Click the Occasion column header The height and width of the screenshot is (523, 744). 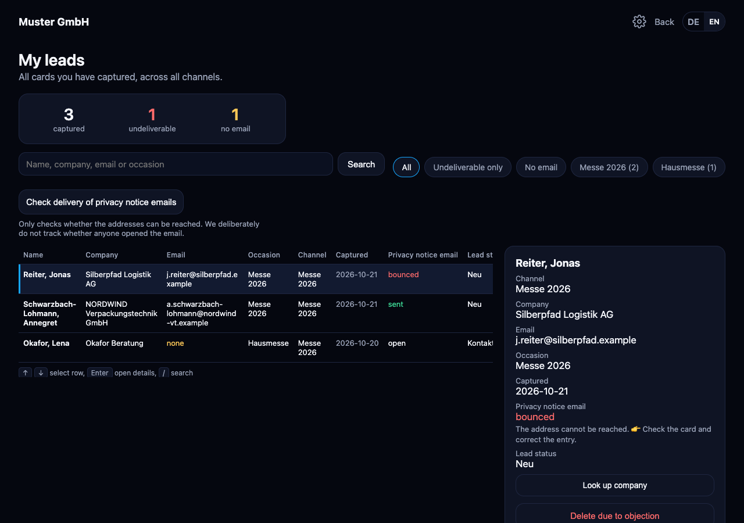point(264,255)
